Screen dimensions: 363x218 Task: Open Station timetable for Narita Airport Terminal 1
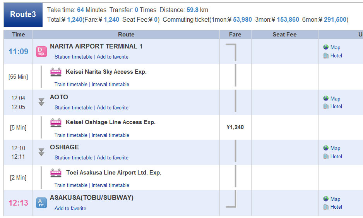pos(73,57)
